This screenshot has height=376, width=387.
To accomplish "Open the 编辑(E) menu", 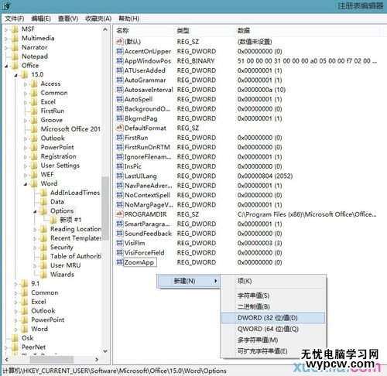I will click(x=41, y=19).
